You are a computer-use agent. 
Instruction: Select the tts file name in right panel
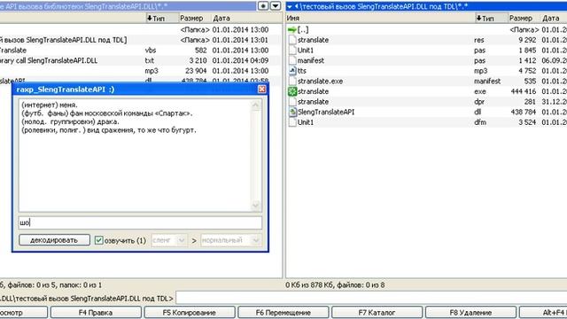coord(301,71)
